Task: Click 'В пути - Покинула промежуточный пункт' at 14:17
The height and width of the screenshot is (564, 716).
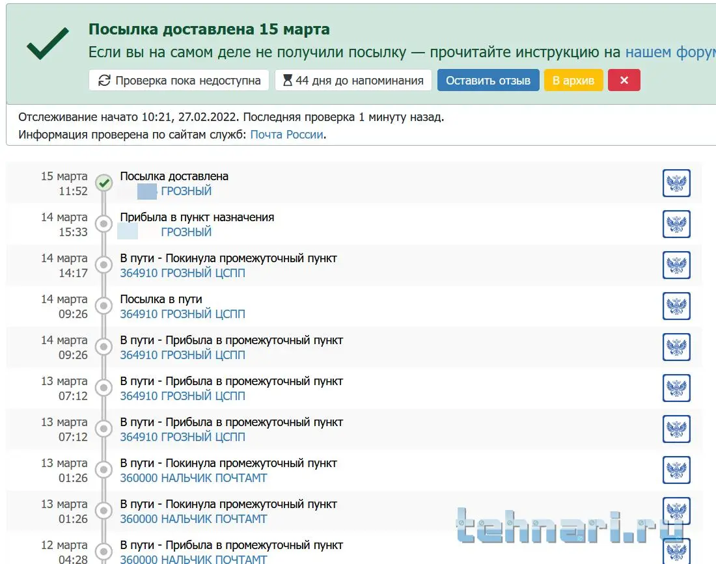Action: coord(228,258)
